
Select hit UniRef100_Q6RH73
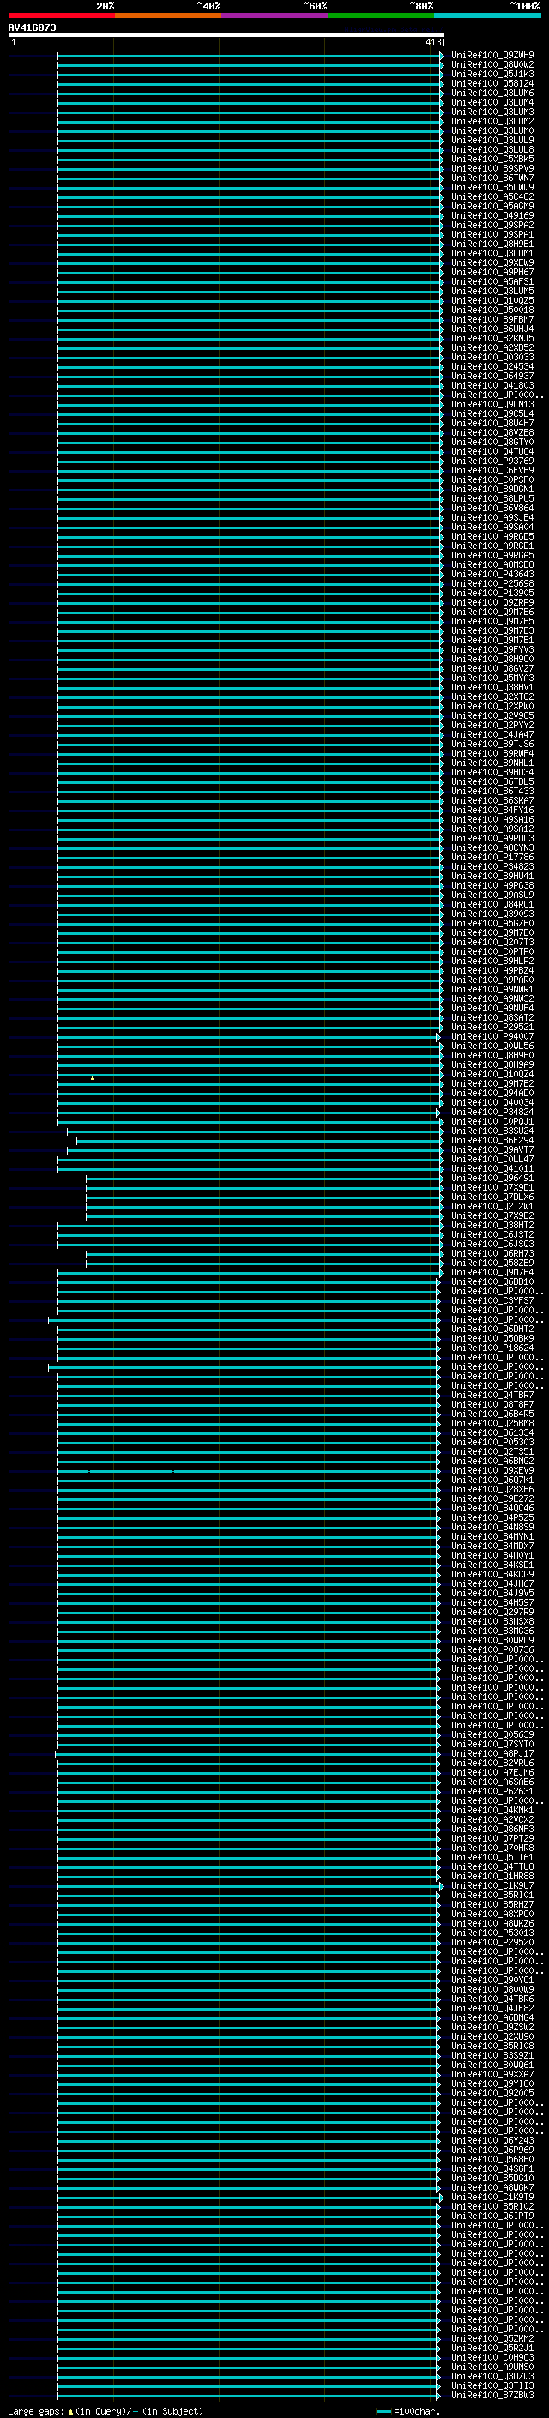(492, 1253)
